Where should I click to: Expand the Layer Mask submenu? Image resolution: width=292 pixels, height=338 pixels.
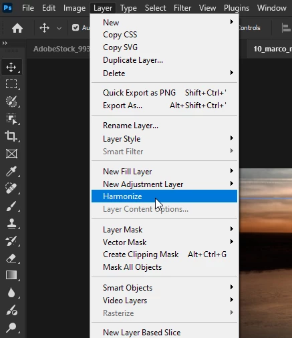(x=164, y=229)
